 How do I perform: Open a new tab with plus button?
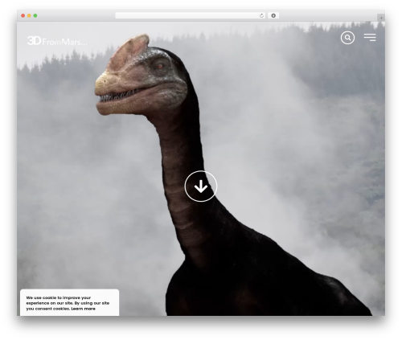[381, 18]
